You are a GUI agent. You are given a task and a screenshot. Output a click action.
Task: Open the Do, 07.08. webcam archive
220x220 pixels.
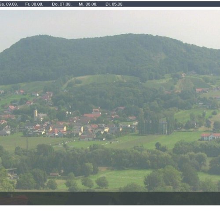pyautogui.click(x=62, y=4)
